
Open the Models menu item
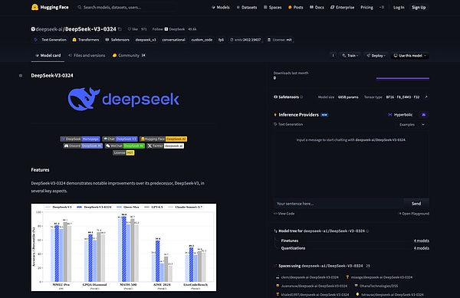pyautogui.click(x=221, y=8)
